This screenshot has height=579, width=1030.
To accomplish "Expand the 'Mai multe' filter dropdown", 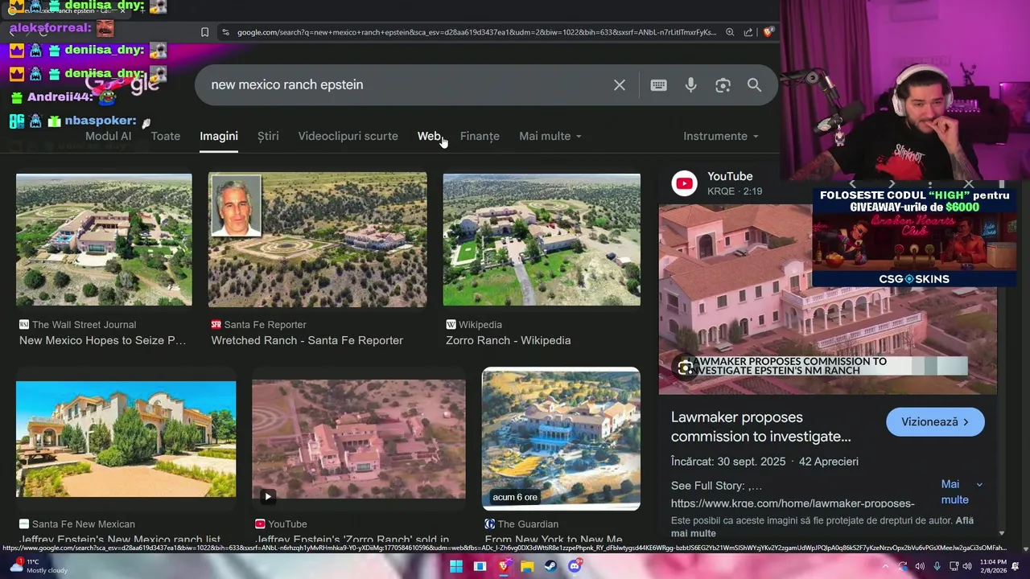I will [x=550, y=136].
